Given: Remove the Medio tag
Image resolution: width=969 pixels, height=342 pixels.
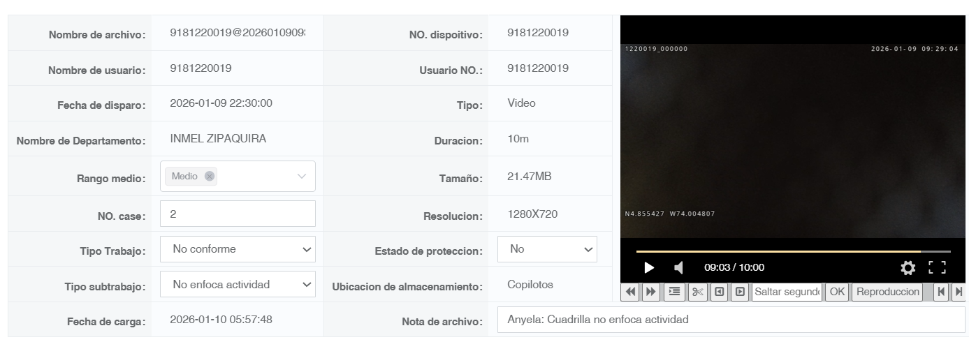Looking at the screenshot, I should click(209, 177).
